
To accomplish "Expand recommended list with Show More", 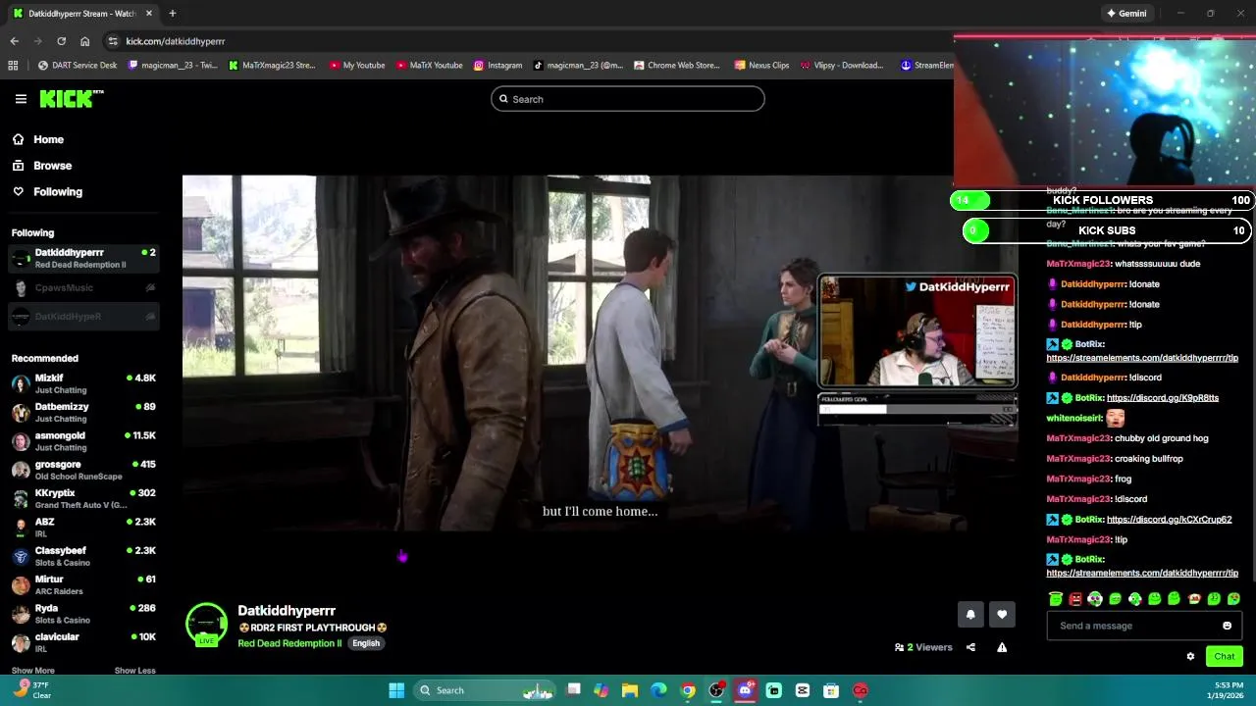I will pos(32,671).
